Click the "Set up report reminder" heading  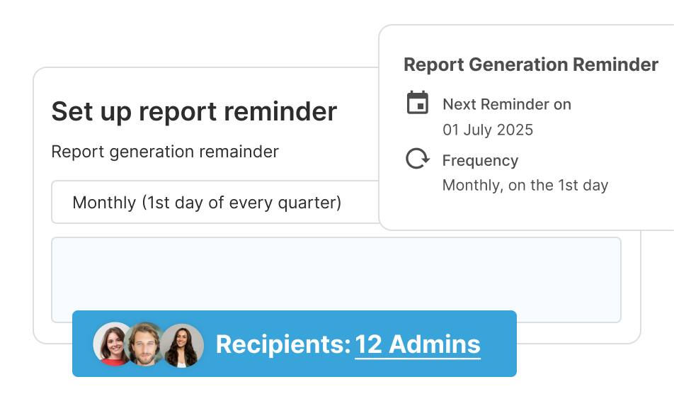[194, 111]
